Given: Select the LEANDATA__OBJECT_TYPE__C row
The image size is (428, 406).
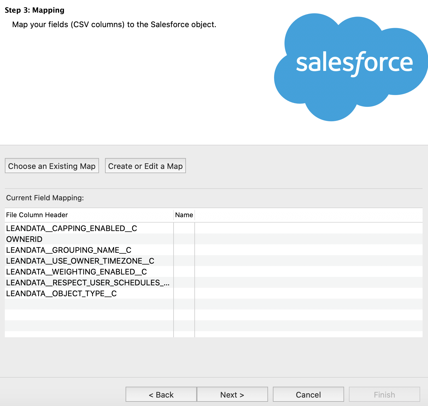Looking at the screenshot, I should [x=61, y=293].
